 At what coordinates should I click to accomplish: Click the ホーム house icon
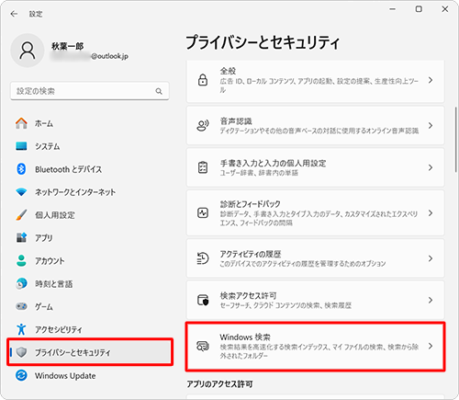[21, 123]
